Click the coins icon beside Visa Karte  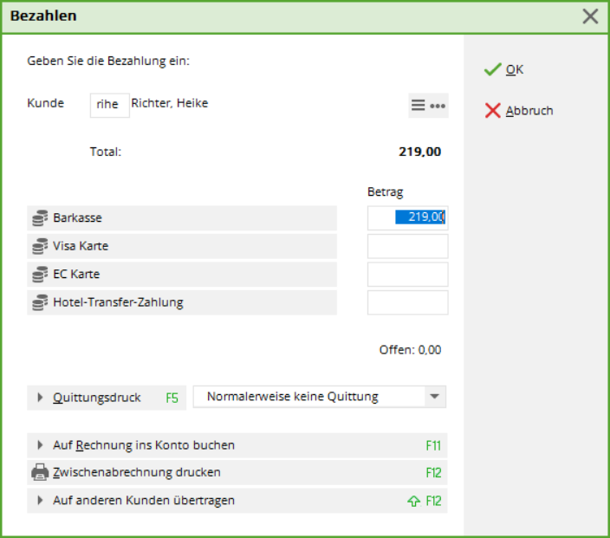40,246
